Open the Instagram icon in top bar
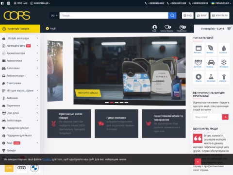This screenshot has height=175, width=233. point(9,3)
